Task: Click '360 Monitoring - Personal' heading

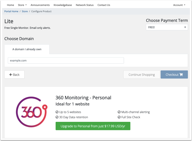Action: 83,98
